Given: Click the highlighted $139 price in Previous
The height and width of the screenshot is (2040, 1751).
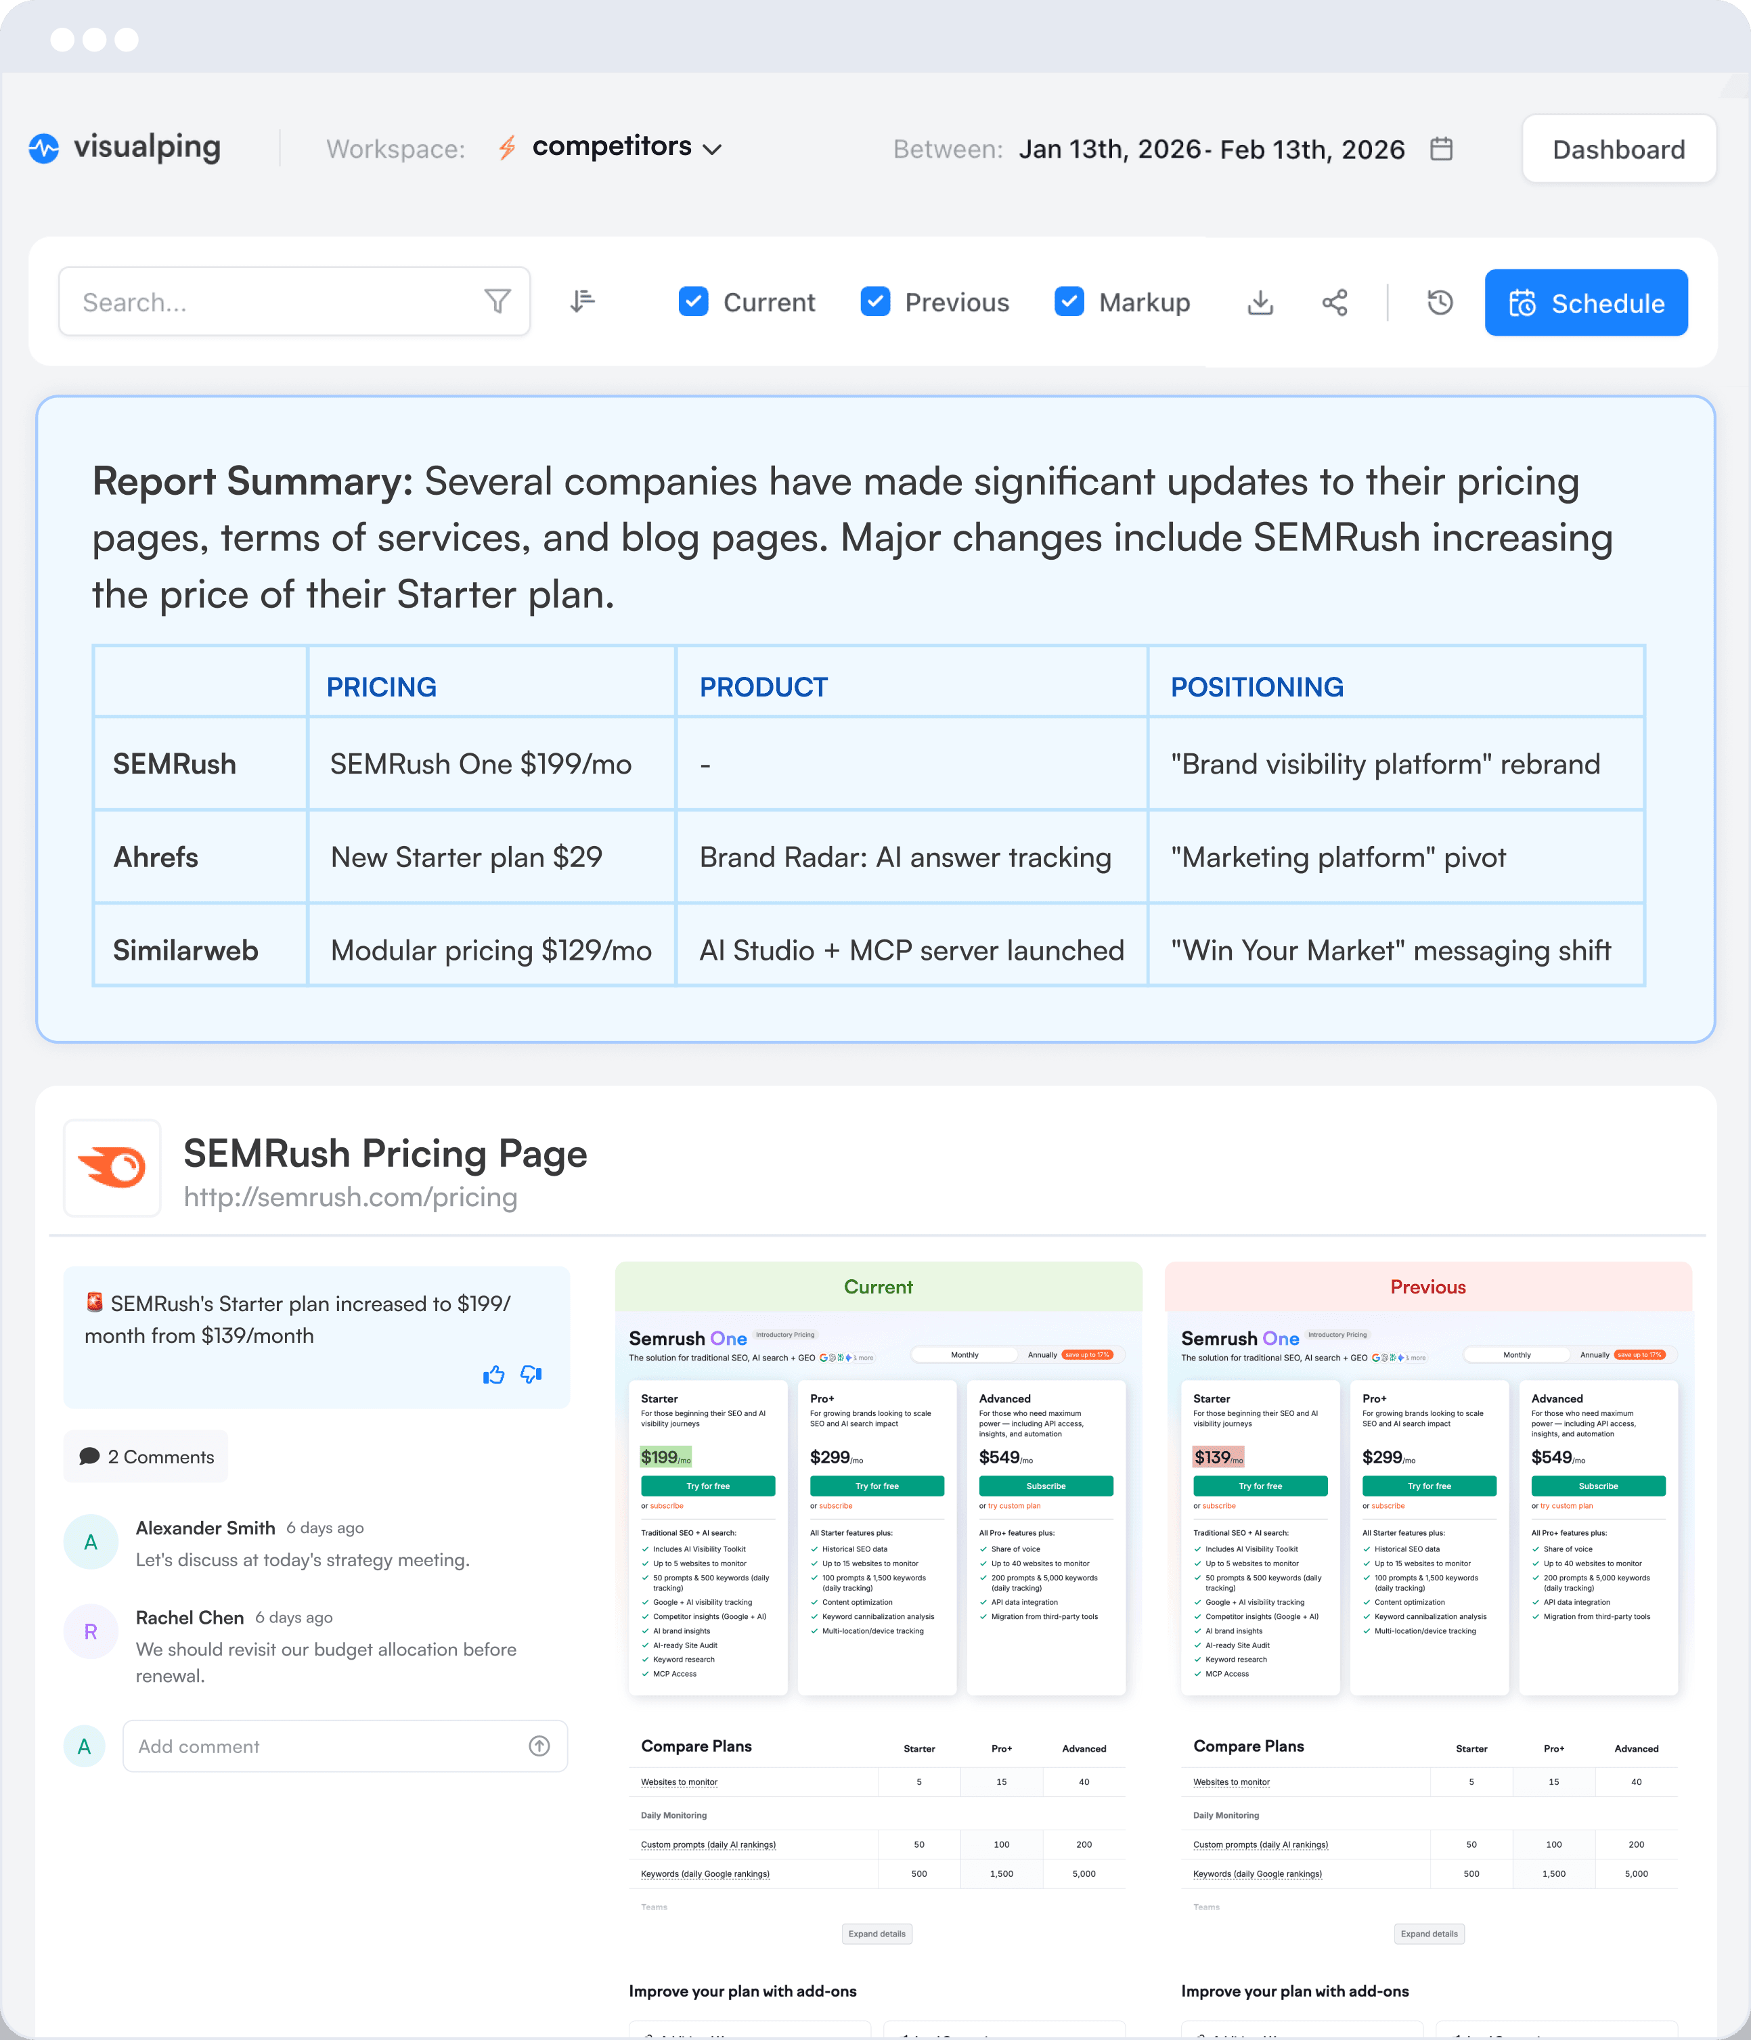Looking at the screenshot, I should pyautogui.click(x=1218, y=1457).
